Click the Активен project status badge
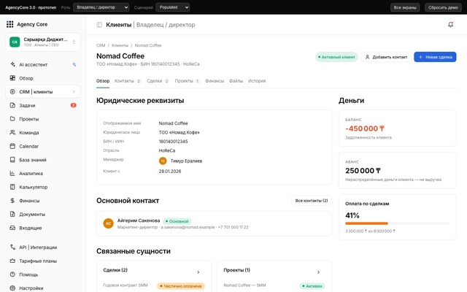467x292 pixels. pyautogui.click(x=312, y=286)
